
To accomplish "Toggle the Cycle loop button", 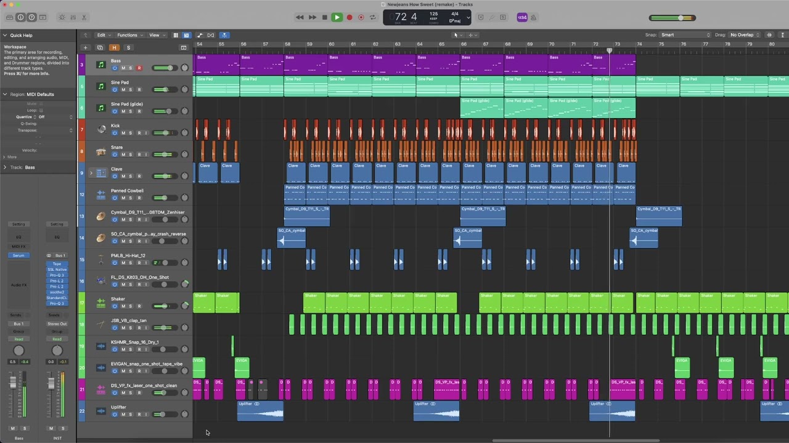I will 372,17.
